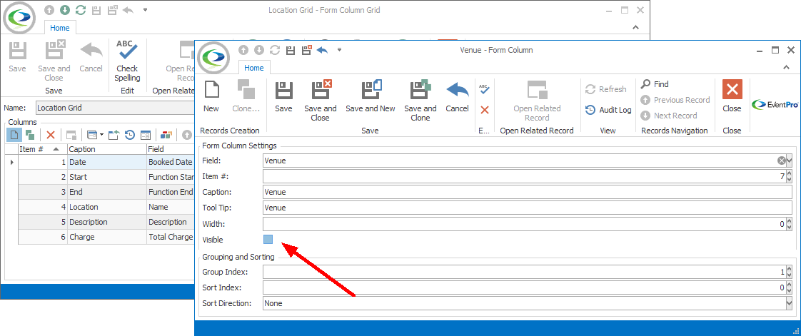
Task: Click Audit Log in View group
Action: pyautogui.click(x=608, y=110)
